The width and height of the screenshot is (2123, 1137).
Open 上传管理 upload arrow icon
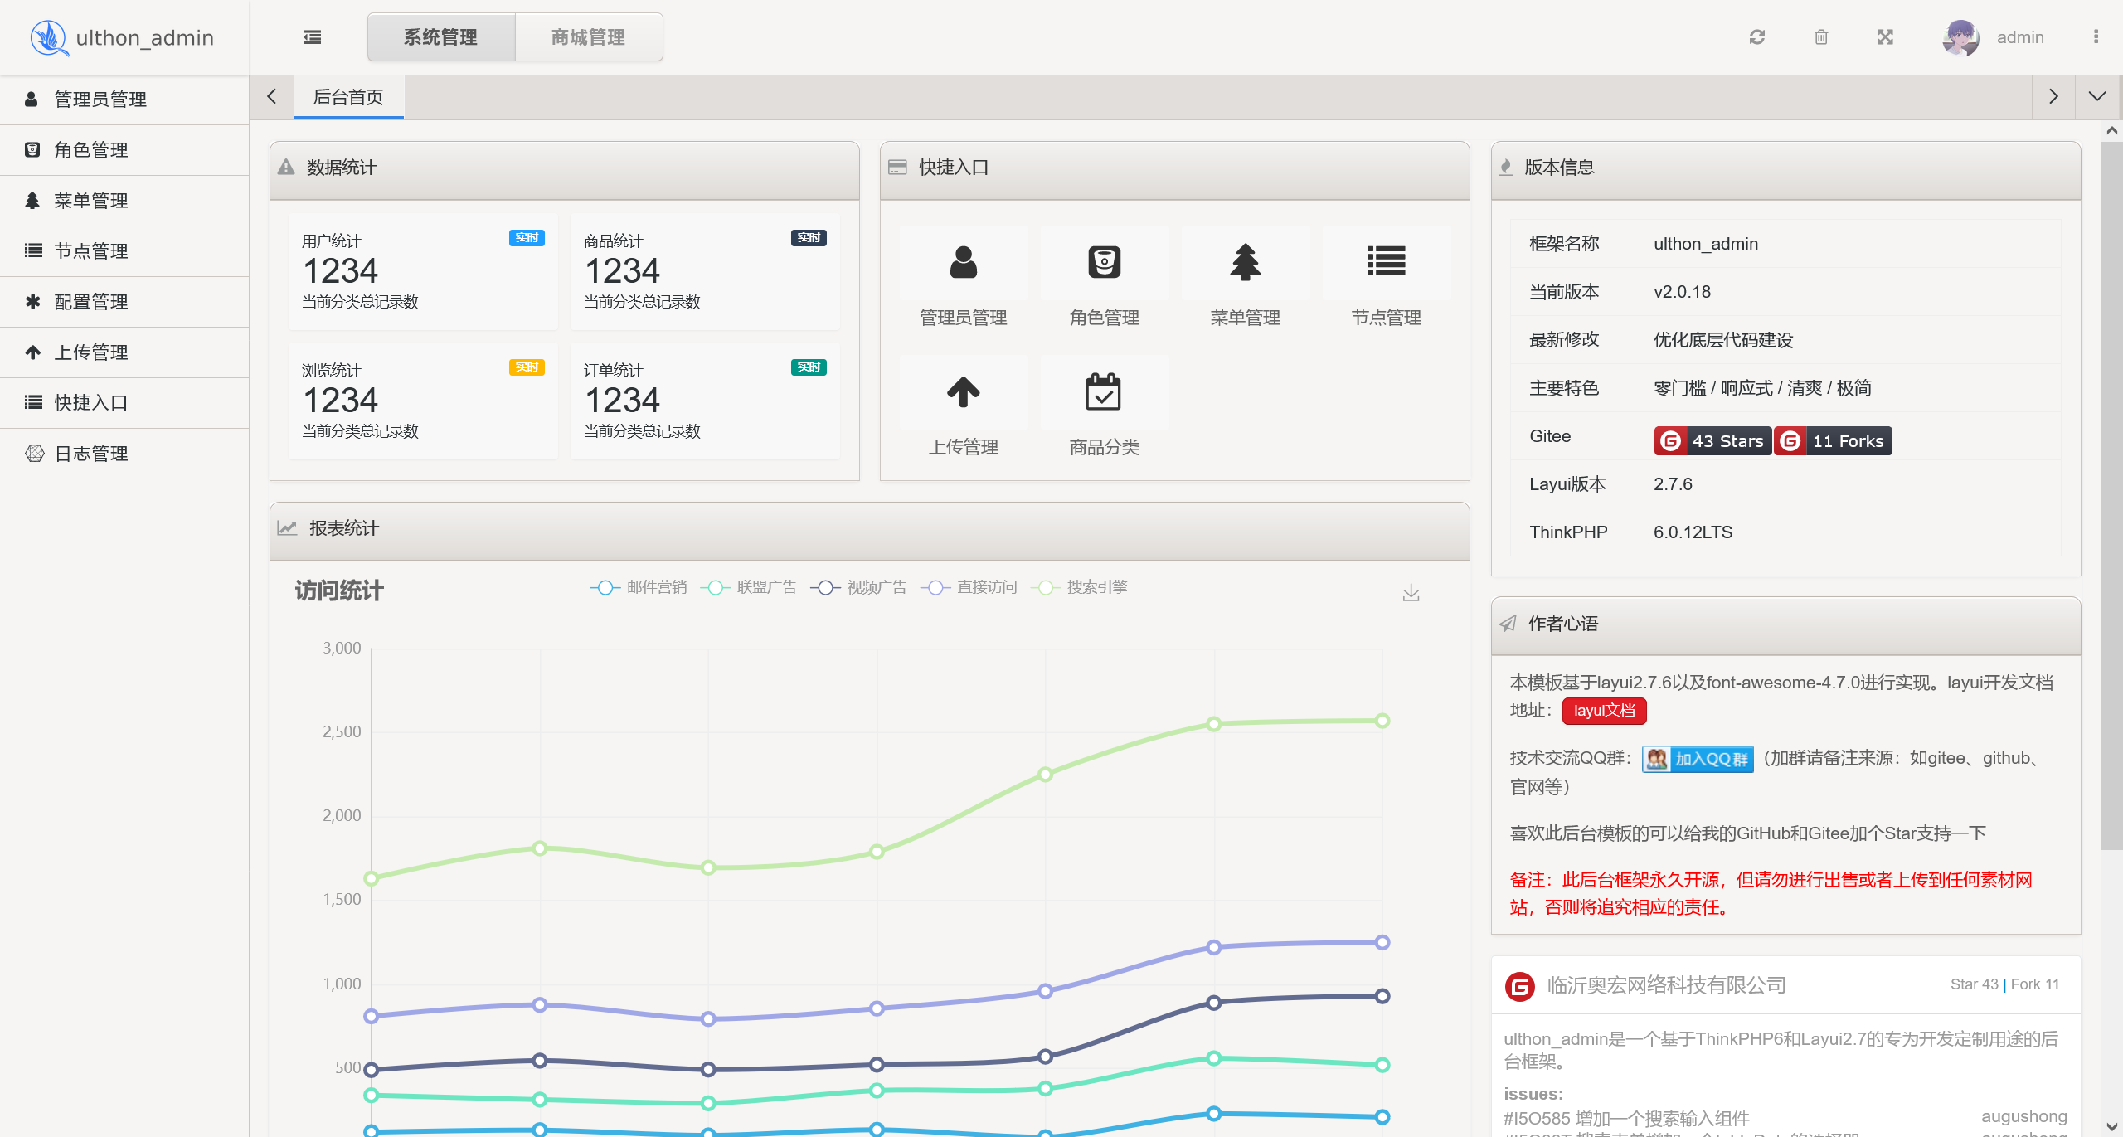click(963, 392)
